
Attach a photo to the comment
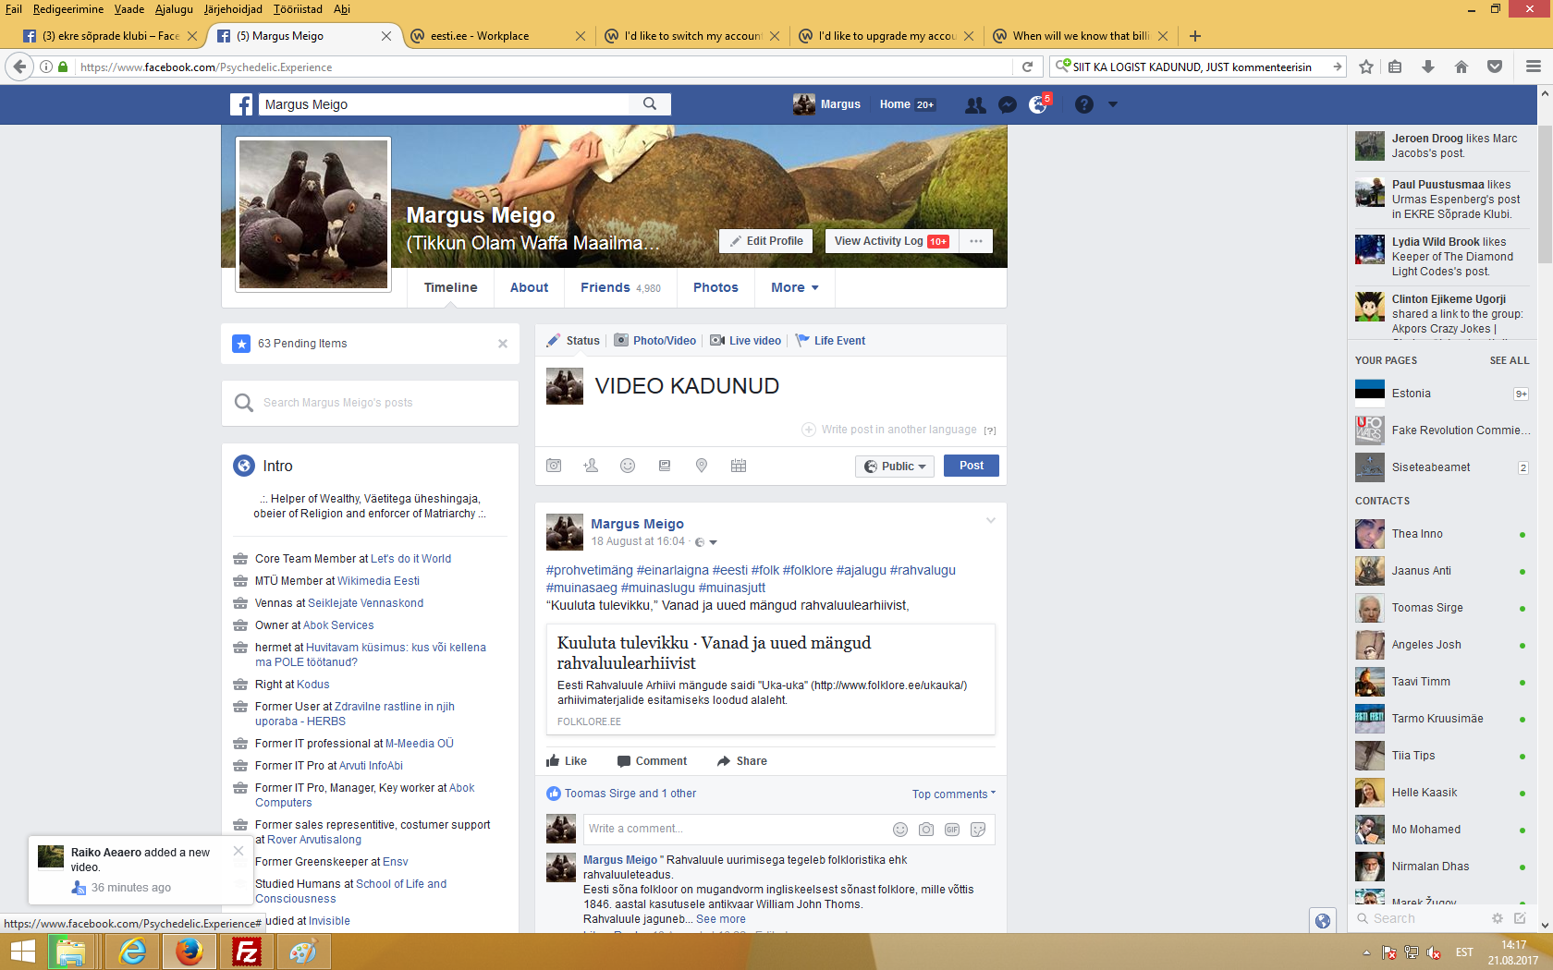click(926, 830)
